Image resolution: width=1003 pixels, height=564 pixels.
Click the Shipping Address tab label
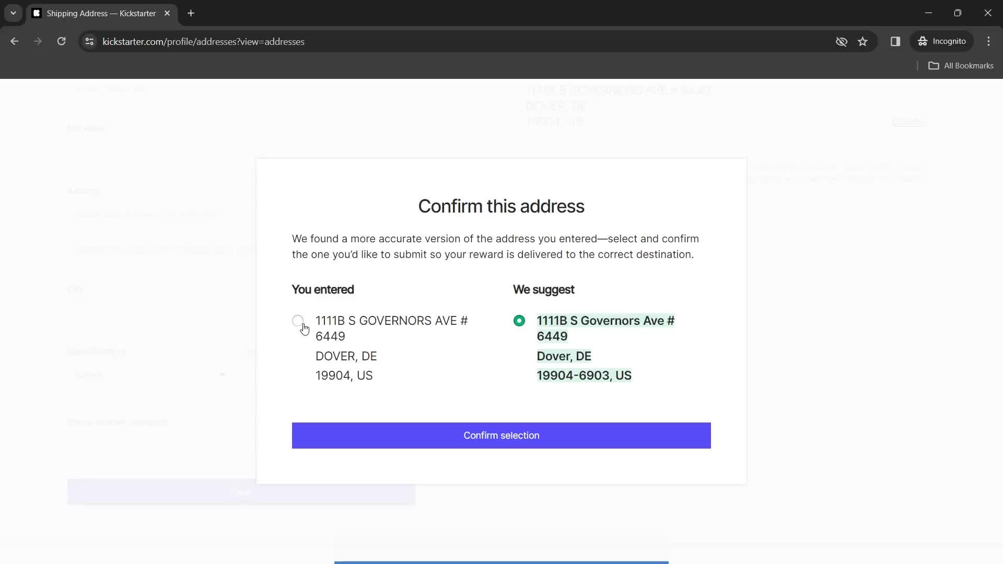(x=101, y=13)
